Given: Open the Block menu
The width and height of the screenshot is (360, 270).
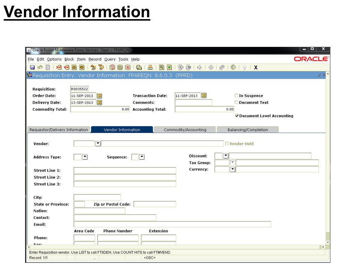Looking at the screenshot, I should pos(69,59).
